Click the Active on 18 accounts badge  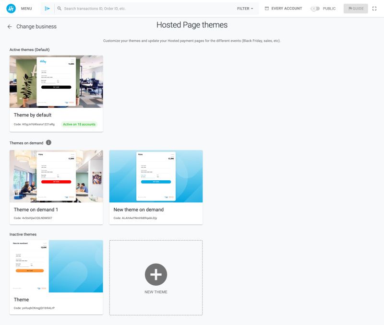click(x=78, y=124)
